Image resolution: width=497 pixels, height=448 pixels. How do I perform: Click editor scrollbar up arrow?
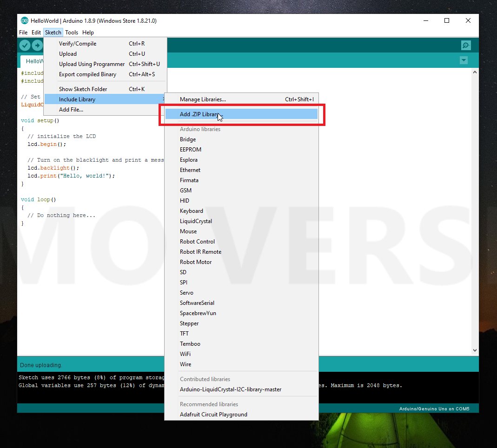click(475, 72)
